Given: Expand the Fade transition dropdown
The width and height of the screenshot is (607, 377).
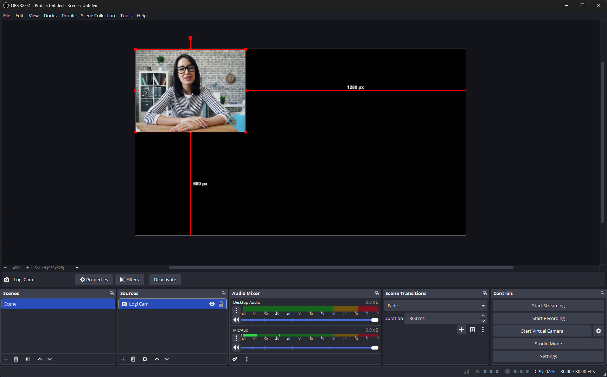Looking at the screenshot, I should [x=483, y=306].
